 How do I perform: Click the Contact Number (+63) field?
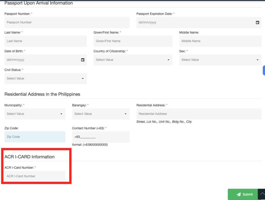point(101,137)
